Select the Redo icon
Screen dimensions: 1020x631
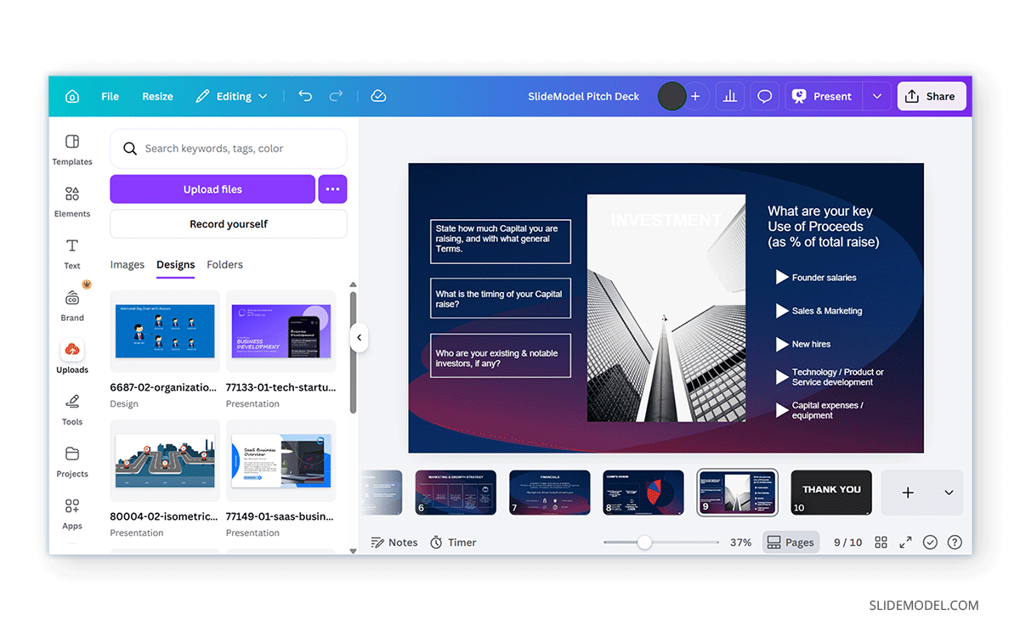[x=336, y=96]
